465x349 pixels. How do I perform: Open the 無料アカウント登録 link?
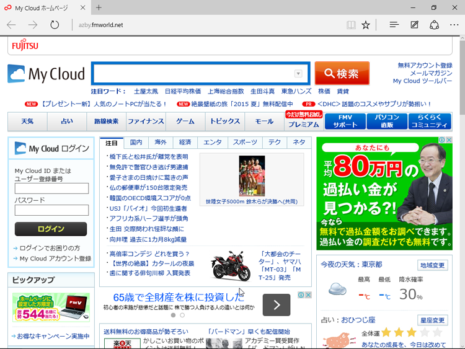(425, 65)
